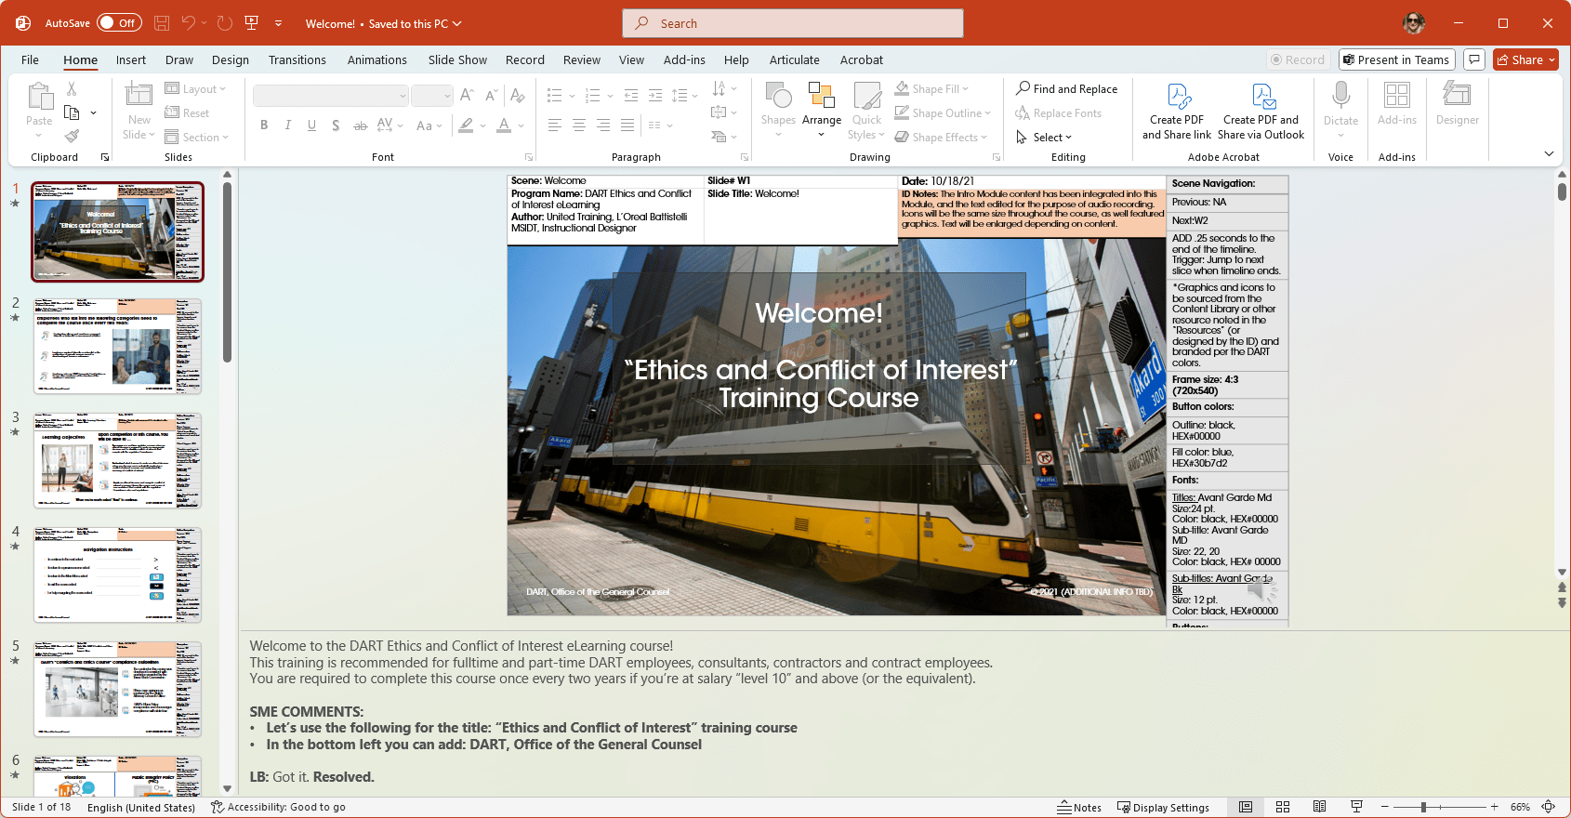
Task: Open the File menu
Action: pyautogui.click(x=30, y=59)
